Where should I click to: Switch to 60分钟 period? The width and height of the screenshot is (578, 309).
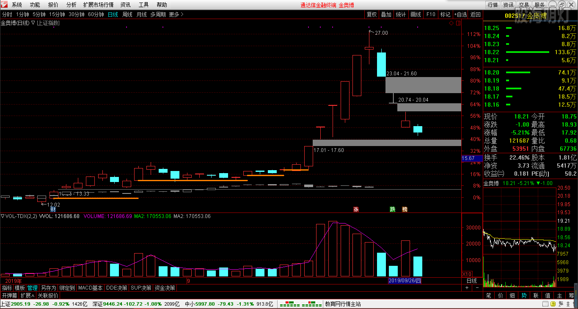click(x=96, y=14)
